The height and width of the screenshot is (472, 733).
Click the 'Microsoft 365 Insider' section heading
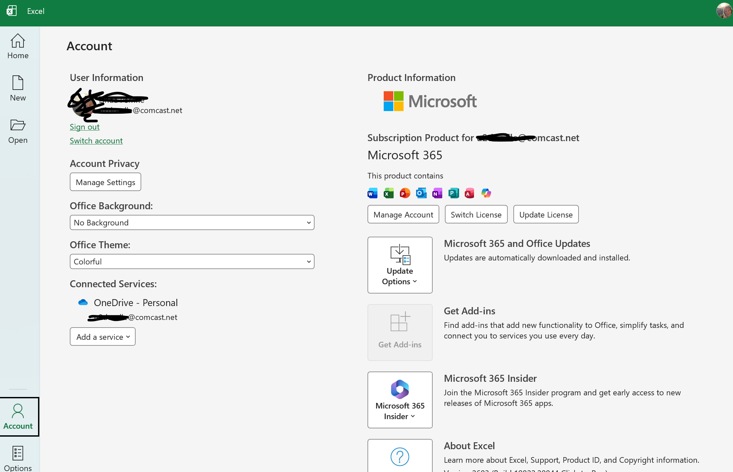490,378
